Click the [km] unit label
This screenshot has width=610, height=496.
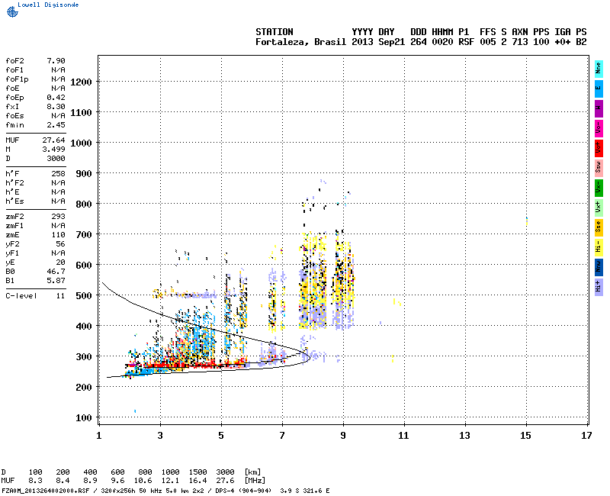[252, 472]
